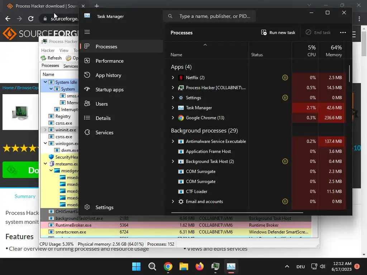Click the Process Hacker icon in Apps list

point(181,87)
